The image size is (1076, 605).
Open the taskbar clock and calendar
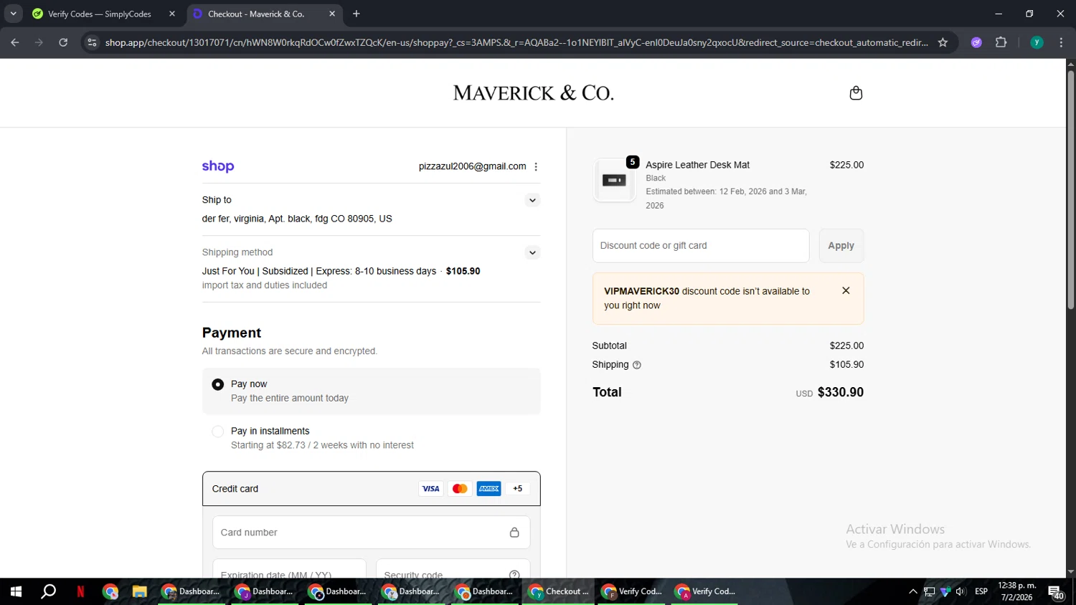pos(1017,591)
